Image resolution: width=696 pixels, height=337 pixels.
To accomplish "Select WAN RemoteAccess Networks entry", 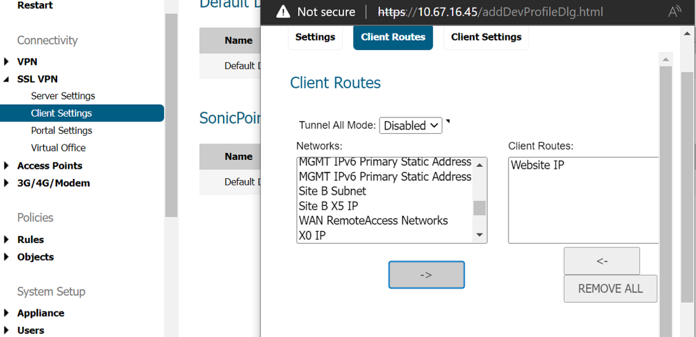I will click(x=373, y=221).
